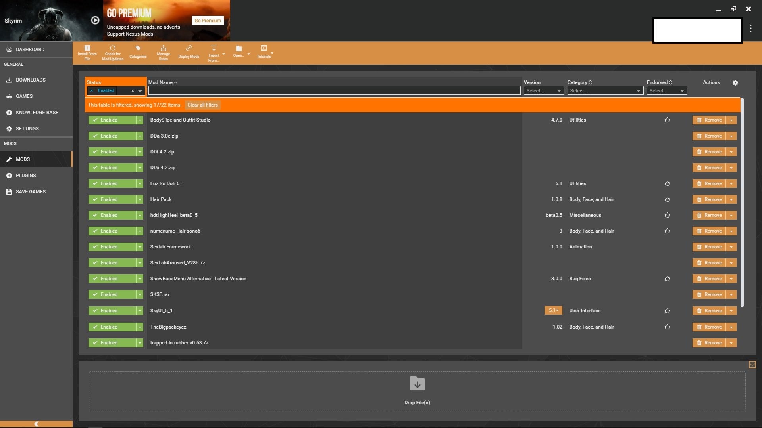Screen dimensions: 762x428
Task: Launch Skyrim with the play icon
Action: pos(95,20)
